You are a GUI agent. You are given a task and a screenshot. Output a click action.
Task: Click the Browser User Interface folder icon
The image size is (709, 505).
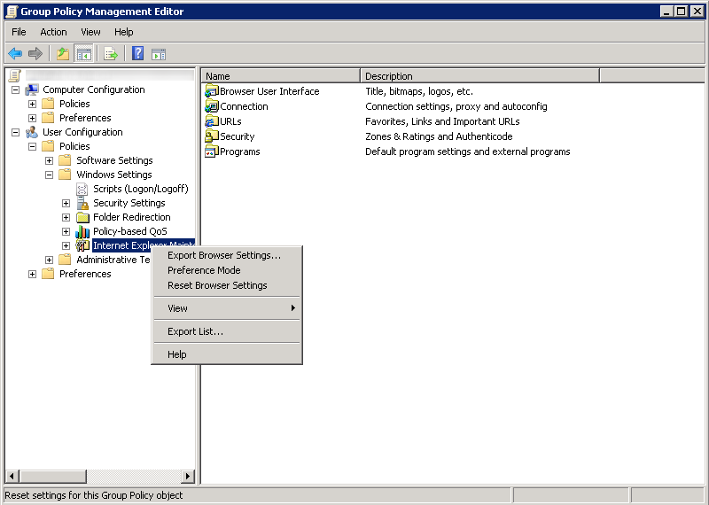pyautogui.click(x=211, y=91)
